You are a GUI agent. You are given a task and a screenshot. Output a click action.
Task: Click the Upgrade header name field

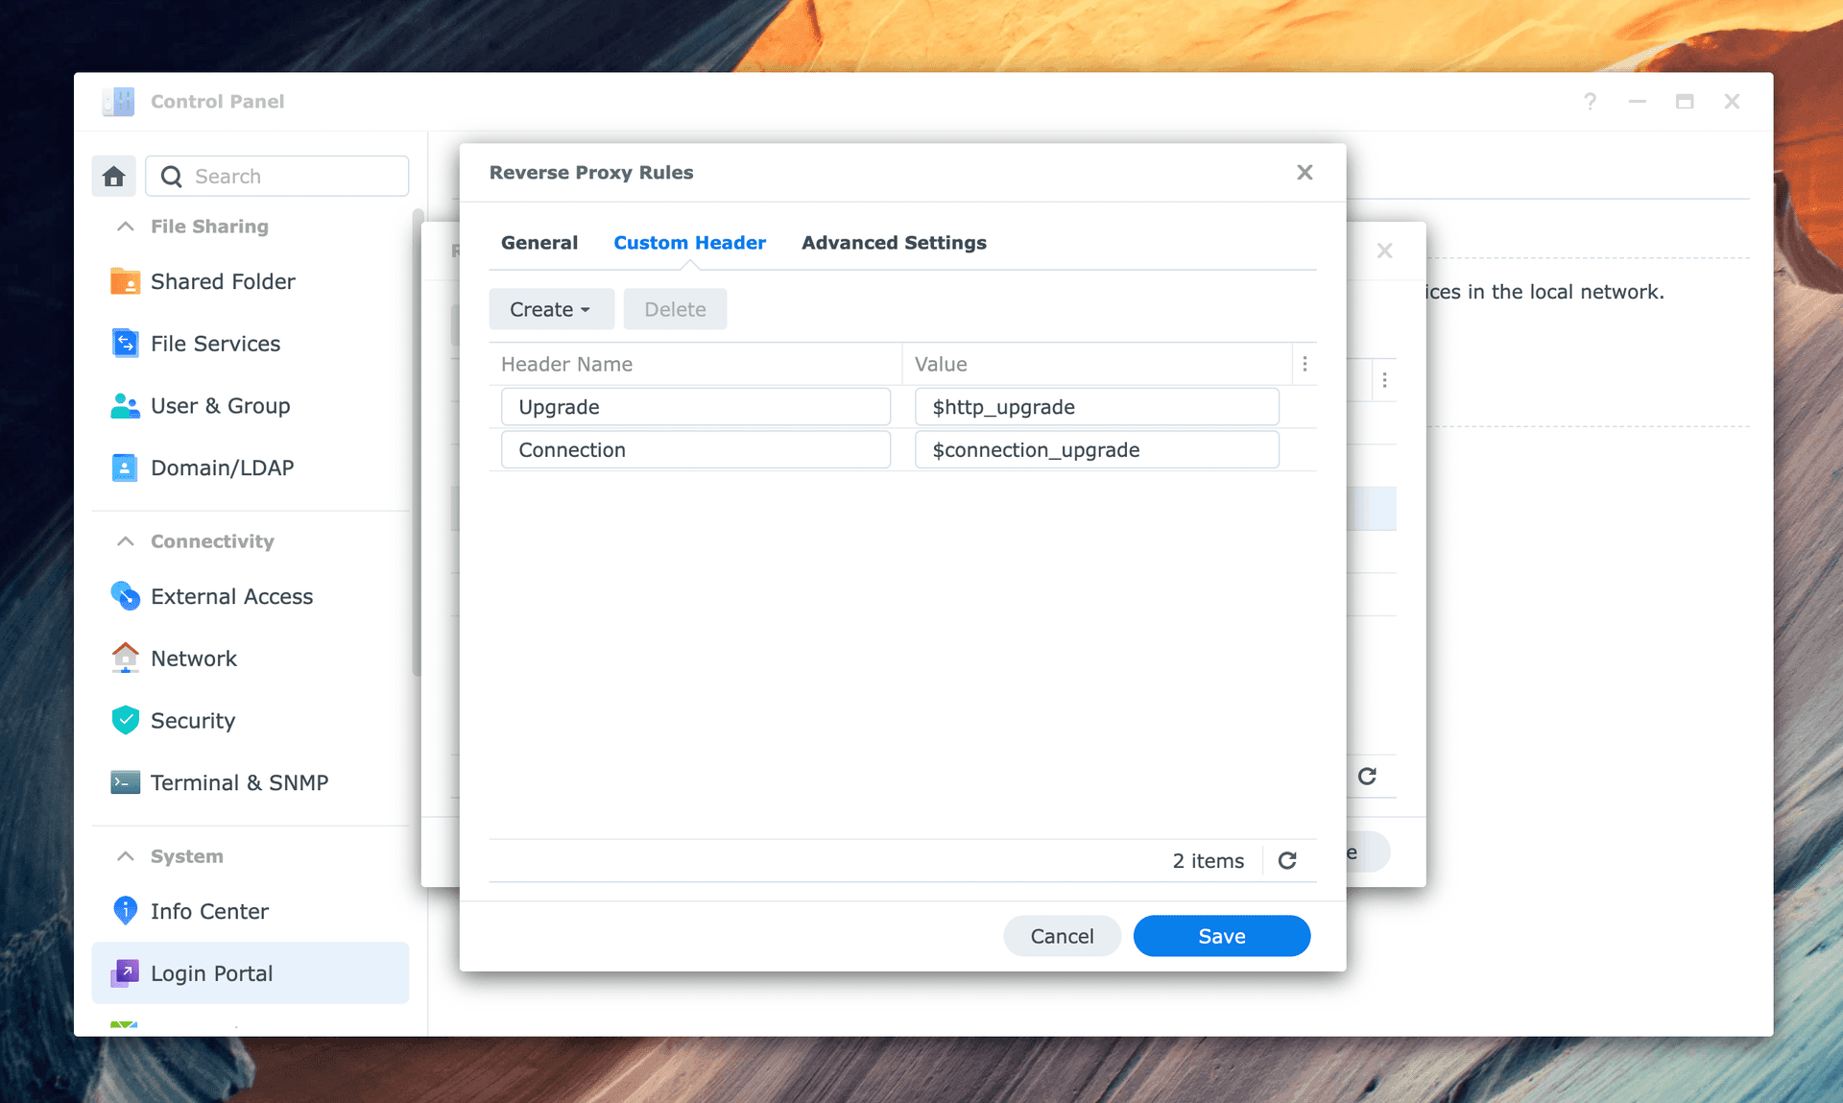(x=695, y=406)
